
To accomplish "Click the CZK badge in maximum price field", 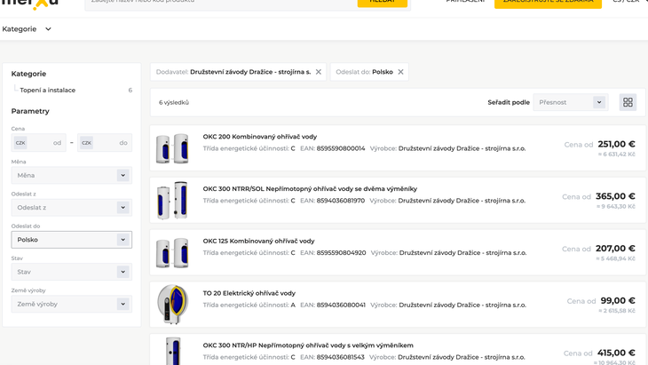I will [x=86, y=143].
